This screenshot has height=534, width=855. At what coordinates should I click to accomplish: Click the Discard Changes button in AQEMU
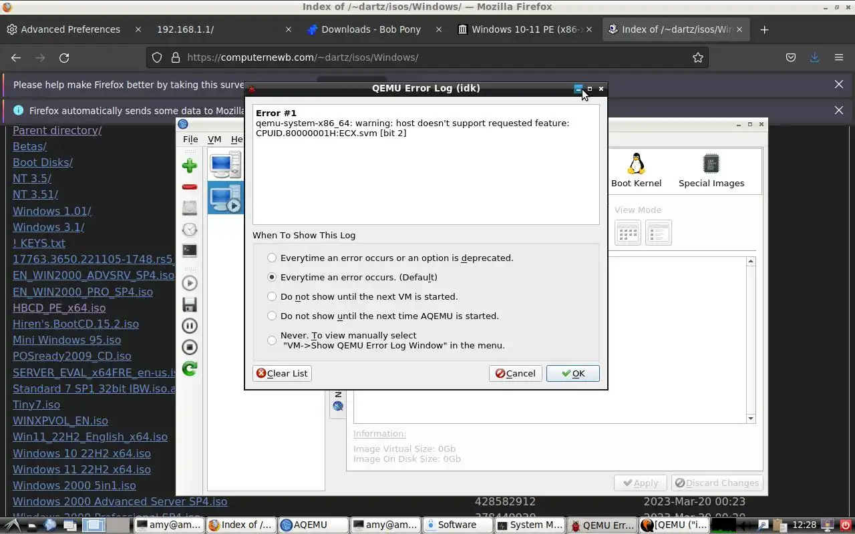[x=716, y=483]
